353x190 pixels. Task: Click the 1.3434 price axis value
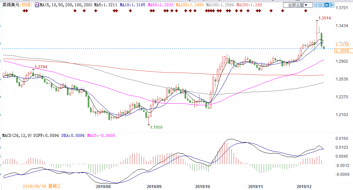[342, 26]
